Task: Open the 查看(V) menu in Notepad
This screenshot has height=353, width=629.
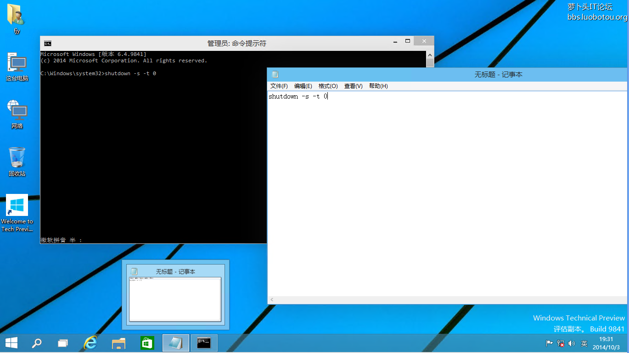Action: 354,86
